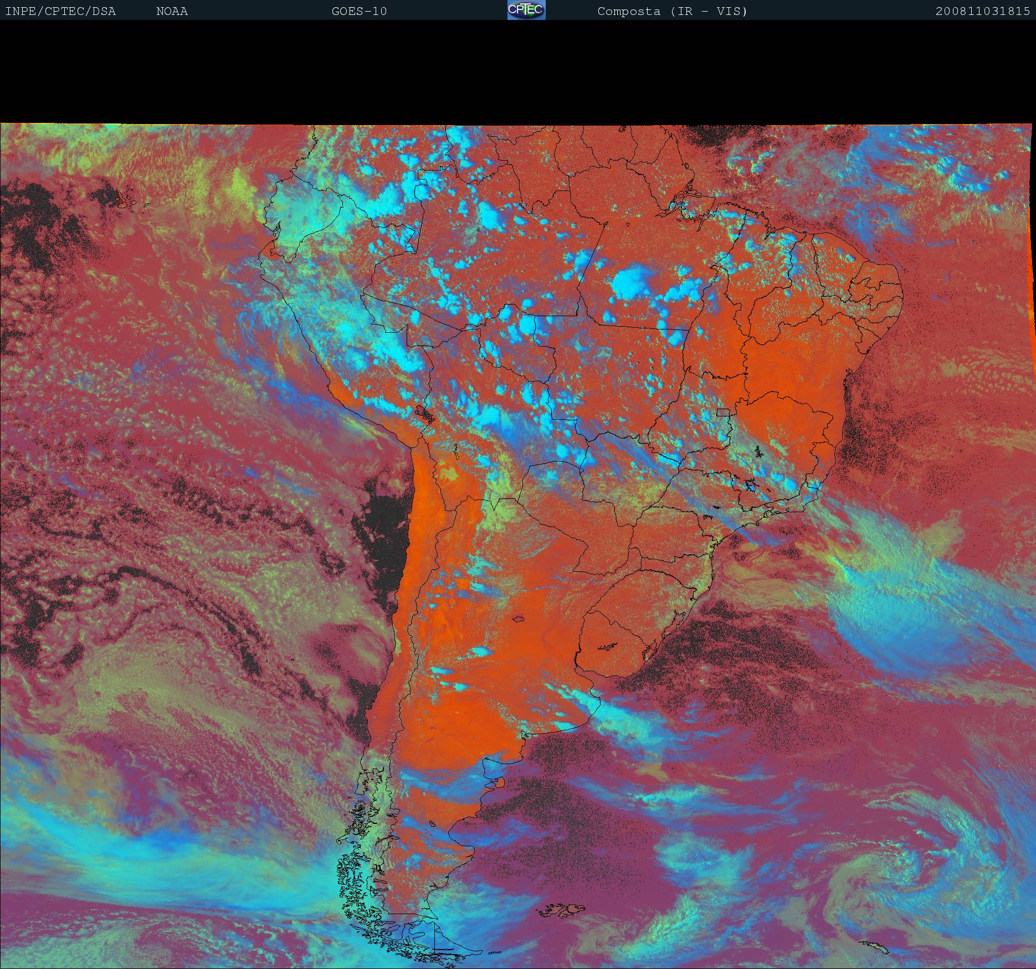This screenshot has height=969, width=1036.
Task: Click the small Distrito Federal rectangle in Brazil
Action: click(x=722, y=412)
